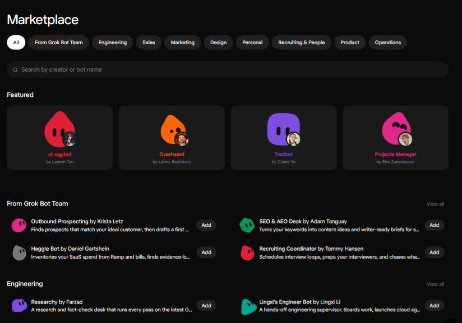Click 'by Eric Zakariasson' text

395,162
